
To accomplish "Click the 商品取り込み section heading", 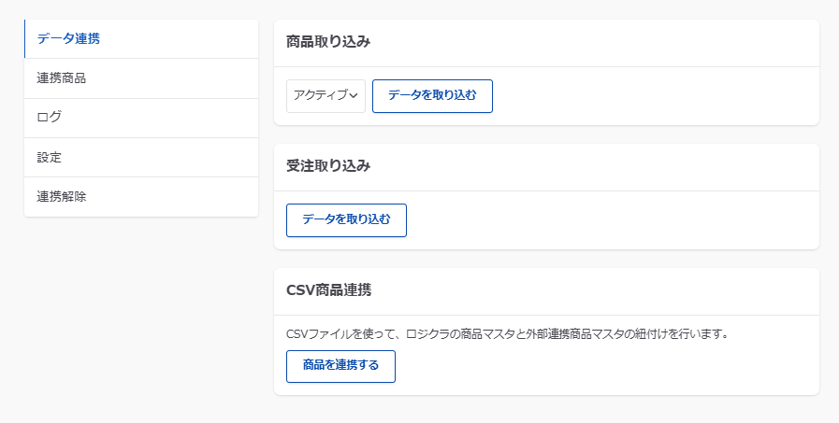I will [328, 42].
